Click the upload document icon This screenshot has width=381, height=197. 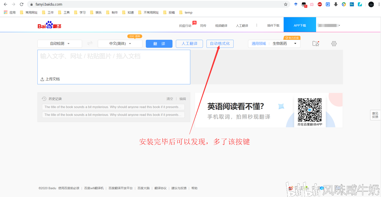point(42,79)
